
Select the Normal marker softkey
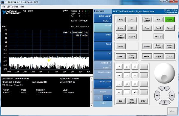(x=103, y=28)
